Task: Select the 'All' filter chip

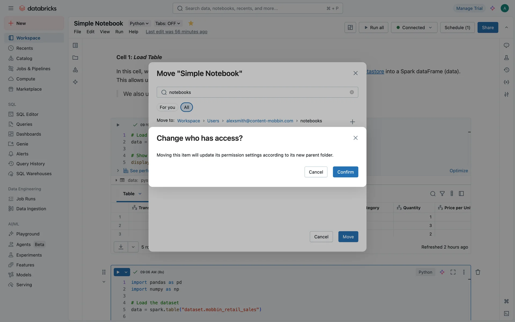Action: 186,107
